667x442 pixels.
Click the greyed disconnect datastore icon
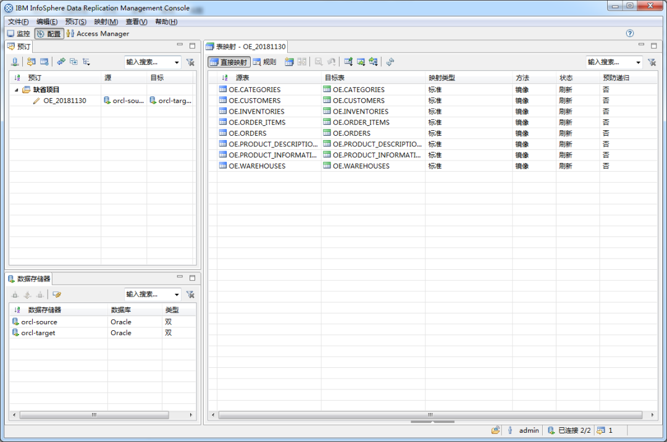(x=40, y=294)
